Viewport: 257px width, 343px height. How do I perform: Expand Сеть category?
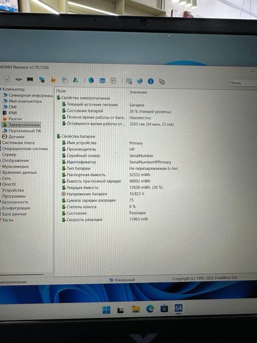pos(6,178)
